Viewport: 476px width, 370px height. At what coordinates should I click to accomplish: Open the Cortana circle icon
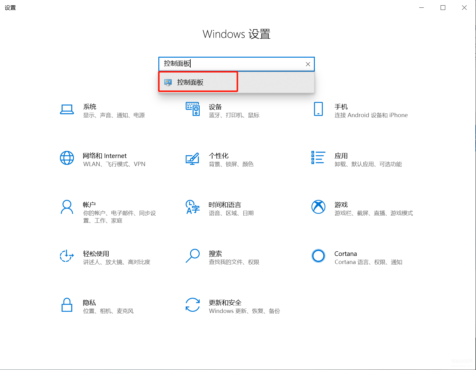click(x=318, y=256)
